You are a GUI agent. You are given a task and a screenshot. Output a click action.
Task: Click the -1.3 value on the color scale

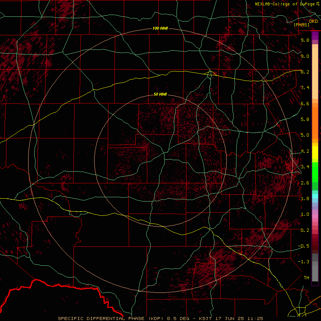304,262
